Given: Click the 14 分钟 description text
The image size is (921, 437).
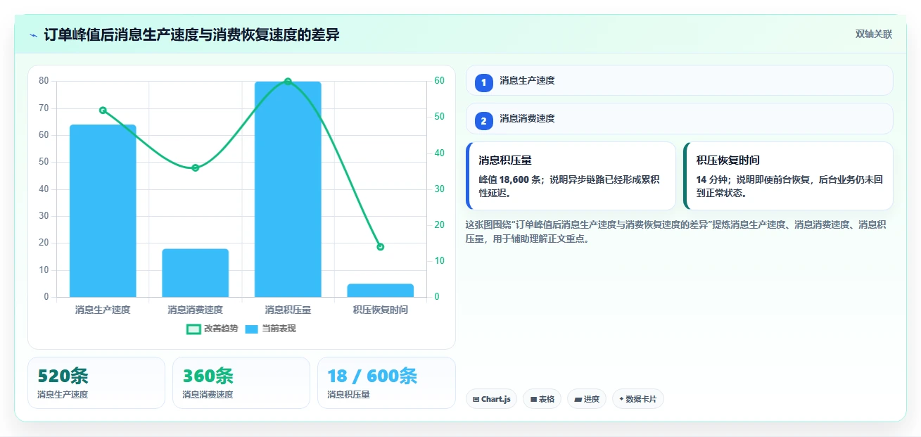Looking at the screenshot, I should [789, 186].
